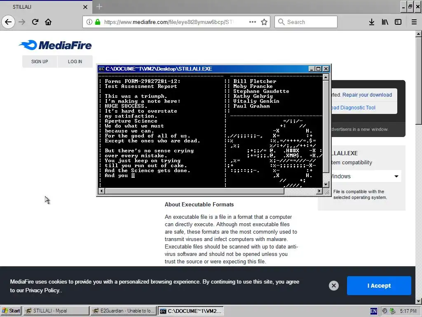
Task: Click the SIGN UP button
Action: (40, 62)
